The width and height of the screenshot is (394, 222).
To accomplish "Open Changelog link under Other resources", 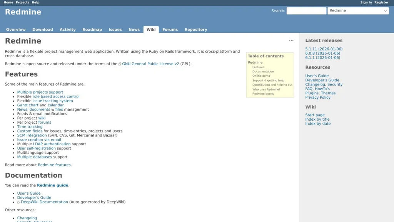I will tap(27, 218).
